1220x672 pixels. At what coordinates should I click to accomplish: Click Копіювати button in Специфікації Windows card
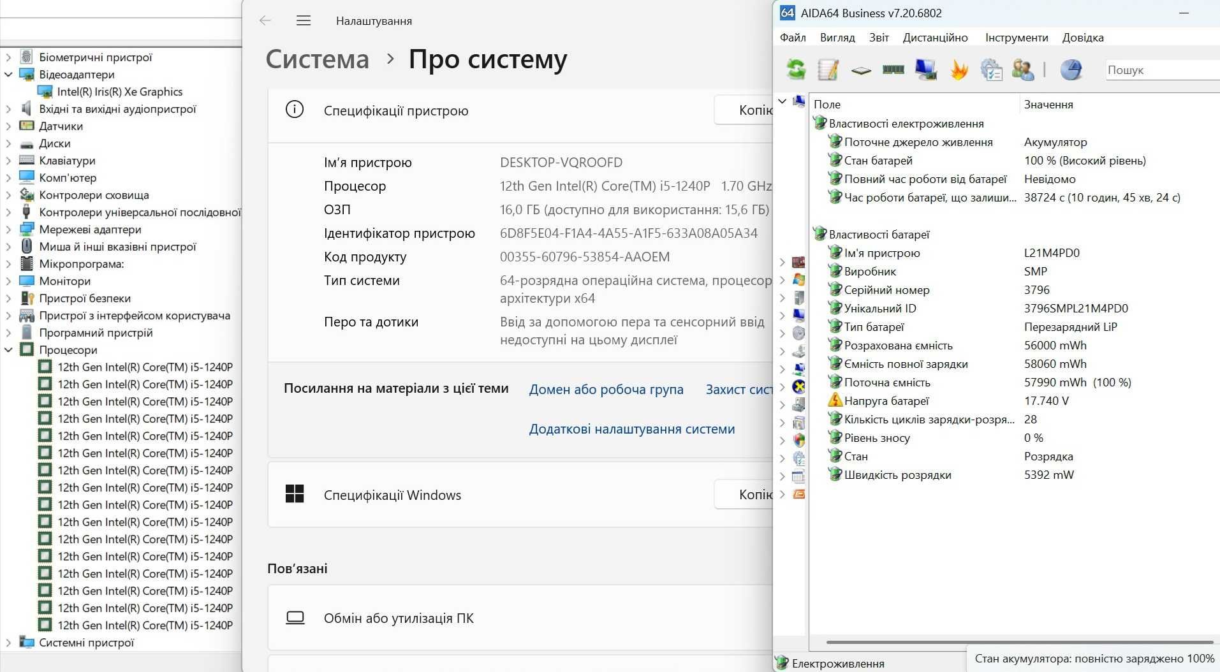pyautogui.click(x=744, y=494)
